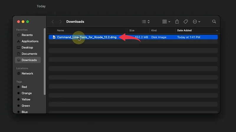
Task: Sort files by Kind column header
Action: [x=154, y=31]
